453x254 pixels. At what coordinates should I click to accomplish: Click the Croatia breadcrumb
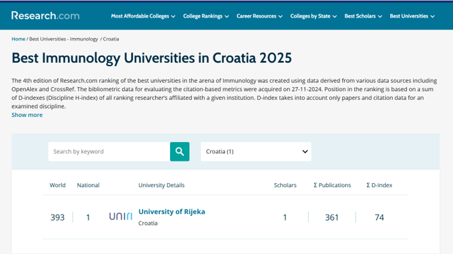111,39
